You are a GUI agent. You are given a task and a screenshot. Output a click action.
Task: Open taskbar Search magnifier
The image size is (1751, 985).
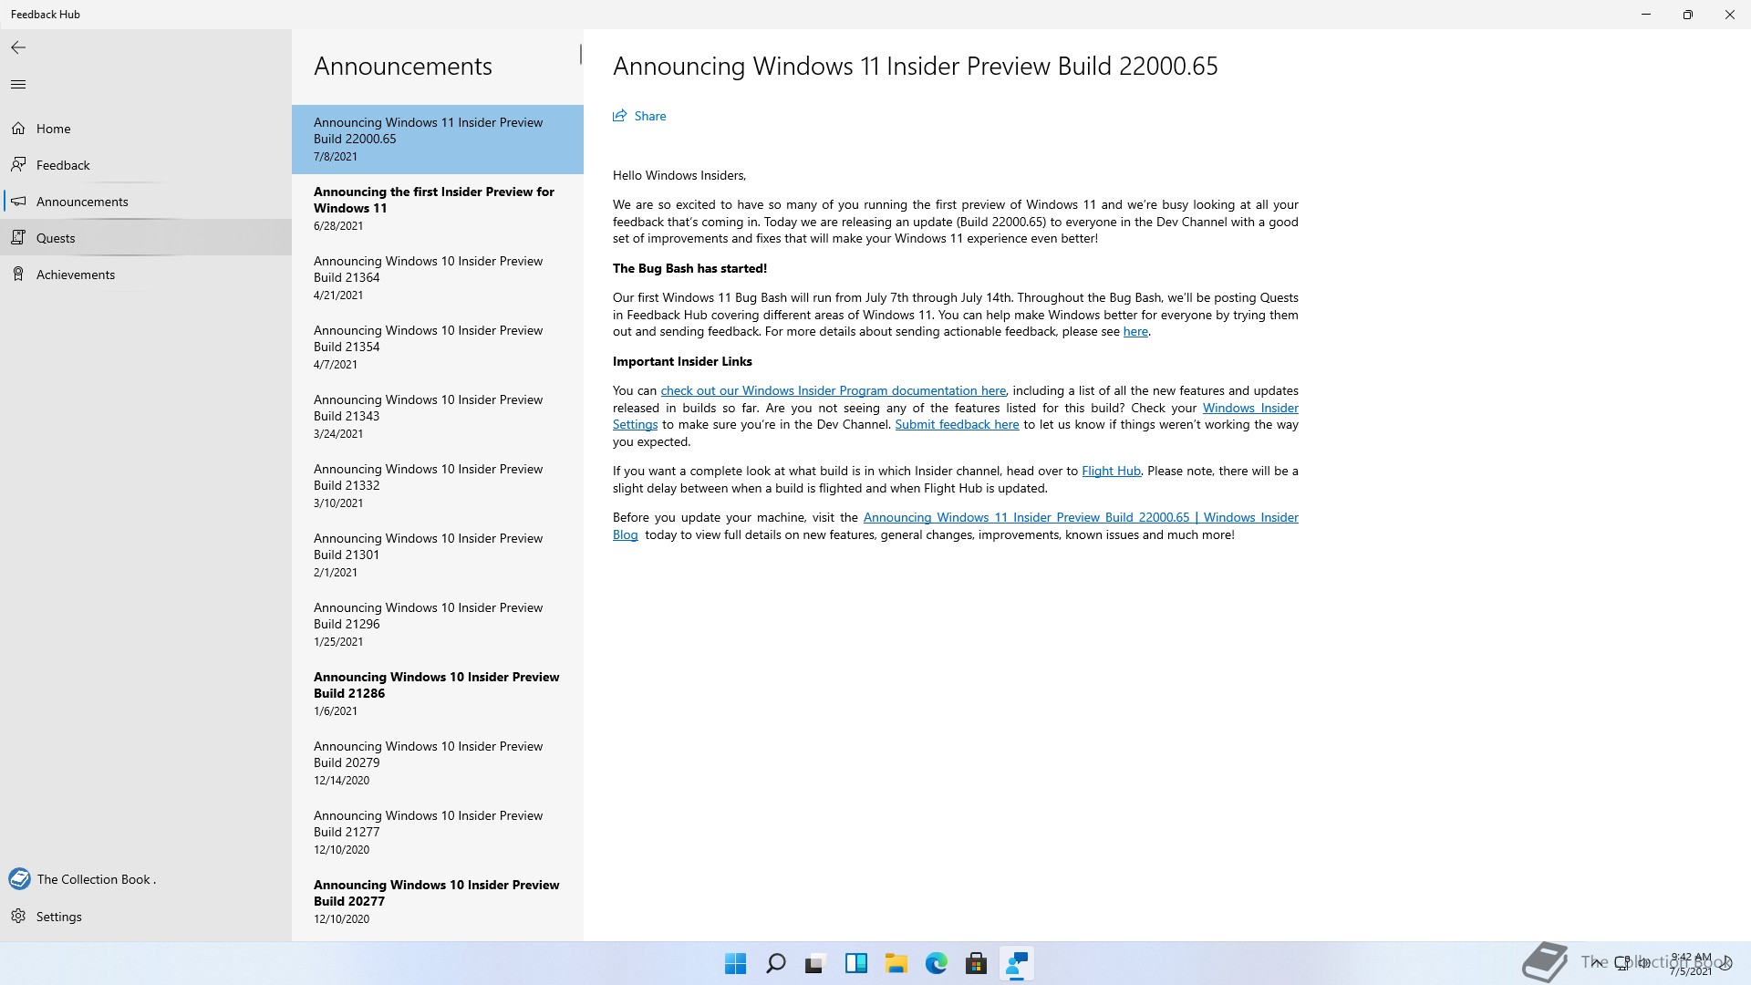[775, 964]
